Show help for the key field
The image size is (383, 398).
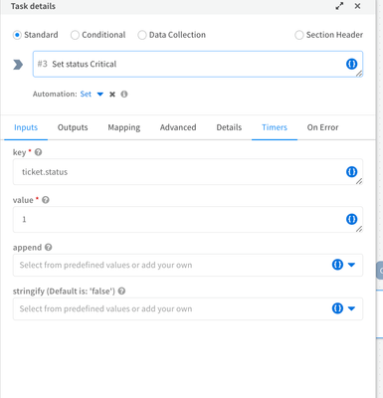click(38, 152)
